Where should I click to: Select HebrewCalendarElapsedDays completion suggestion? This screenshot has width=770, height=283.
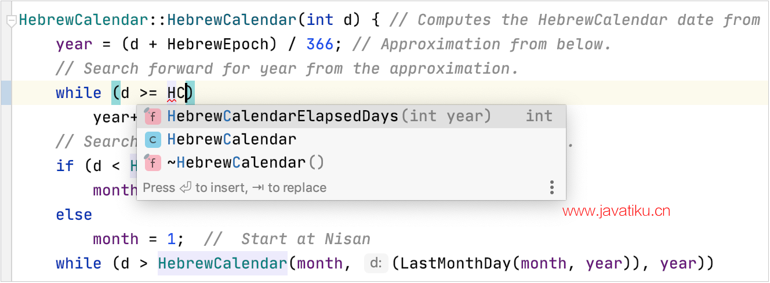click(x=351, y=117)
